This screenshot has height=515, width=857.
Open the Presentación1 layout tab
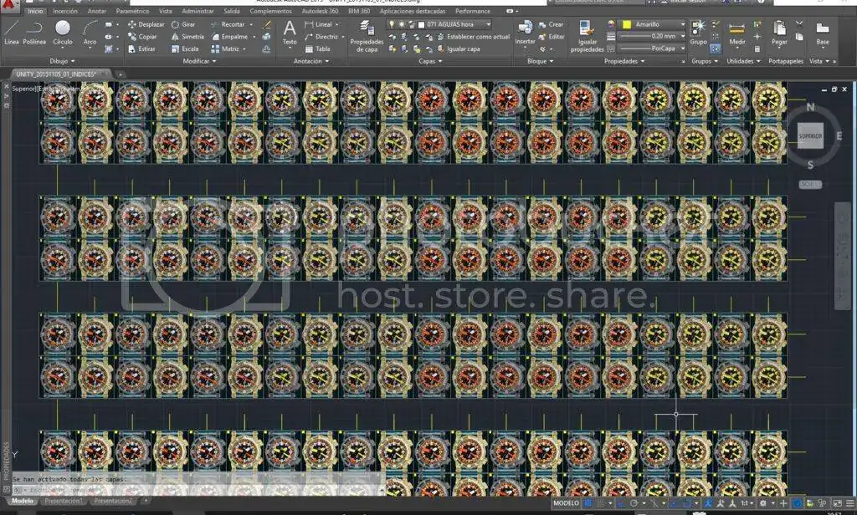point(64,501)
